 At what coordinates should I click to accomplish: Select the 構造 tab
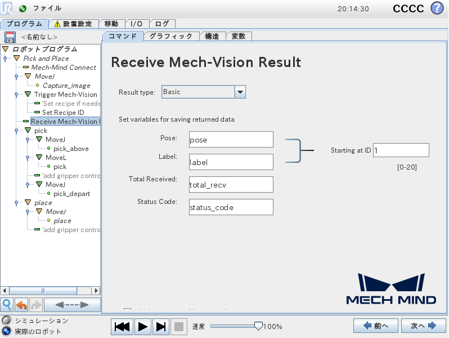click(x=212, y=37)
